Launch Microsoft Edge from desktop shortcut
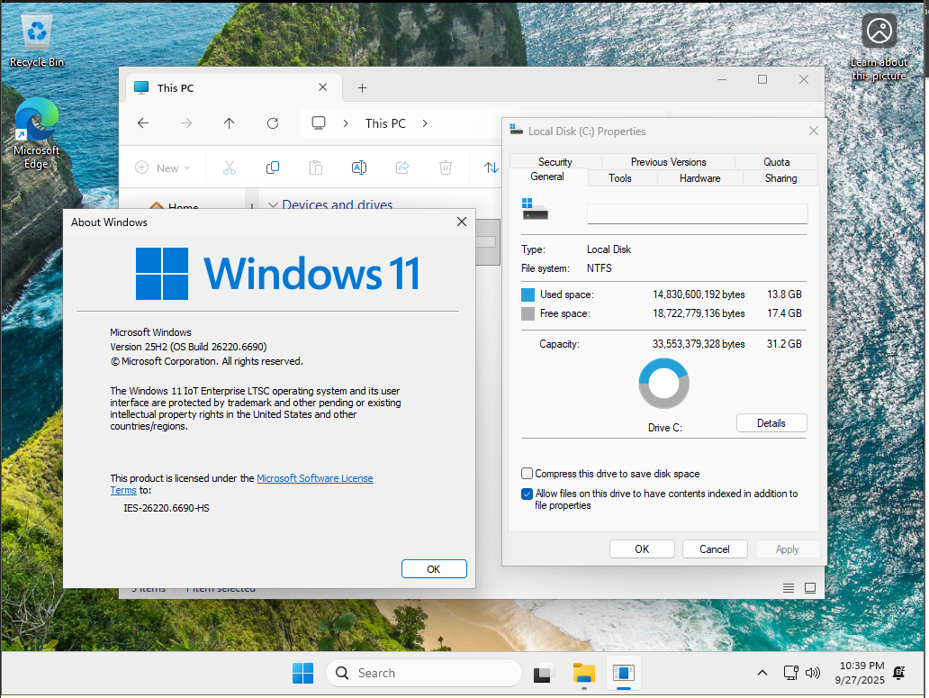The width and height of the screenshot is (929, 698). tap(36, 133)
